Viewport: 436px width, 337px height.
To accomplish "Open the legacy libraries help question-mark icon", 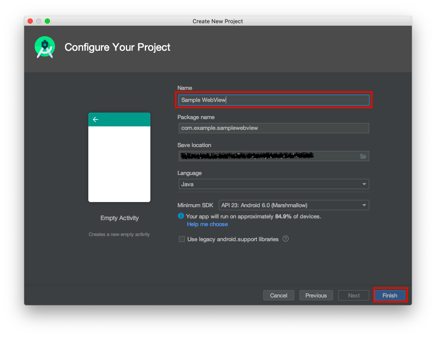I will pyautogui.click(x=286, y=239).
